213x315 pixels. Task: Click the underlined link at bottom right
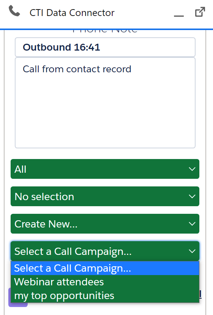pos(200,294)
